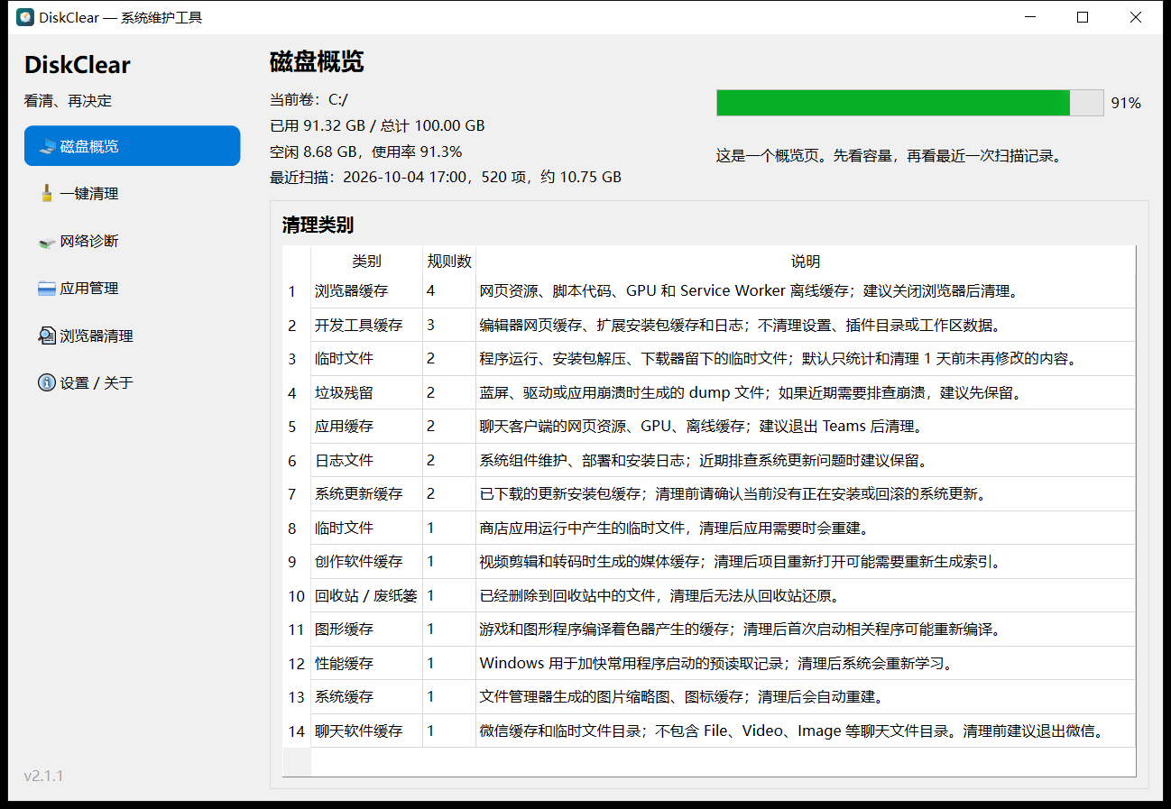The height and width of the screenshot is (809, 1171).
Task: Select row header number 1
Action: [x=297, y=291]
